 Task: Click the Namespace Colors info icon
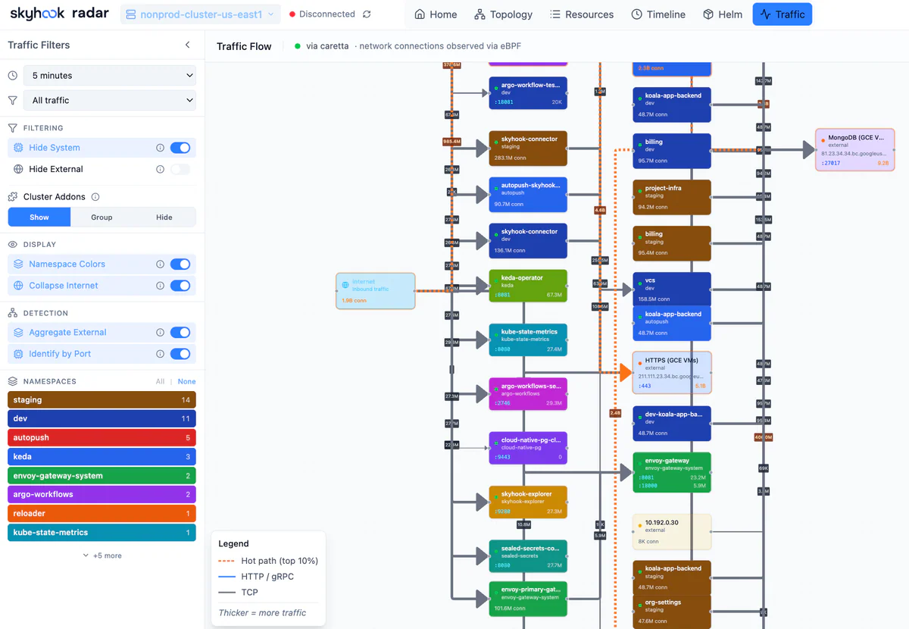click(x=160, y=264)
